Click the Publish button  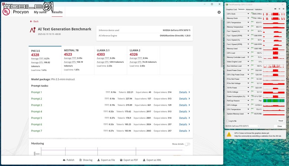(x=69, y=160)
